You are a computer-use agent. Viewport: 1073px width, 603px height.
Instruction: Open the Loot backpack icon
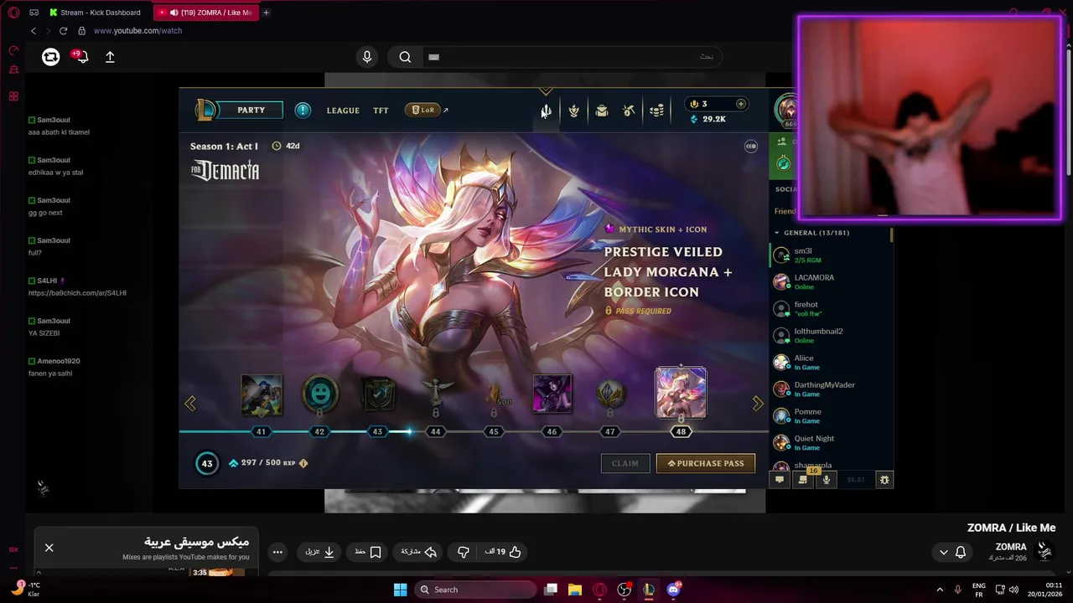point(601,111)
